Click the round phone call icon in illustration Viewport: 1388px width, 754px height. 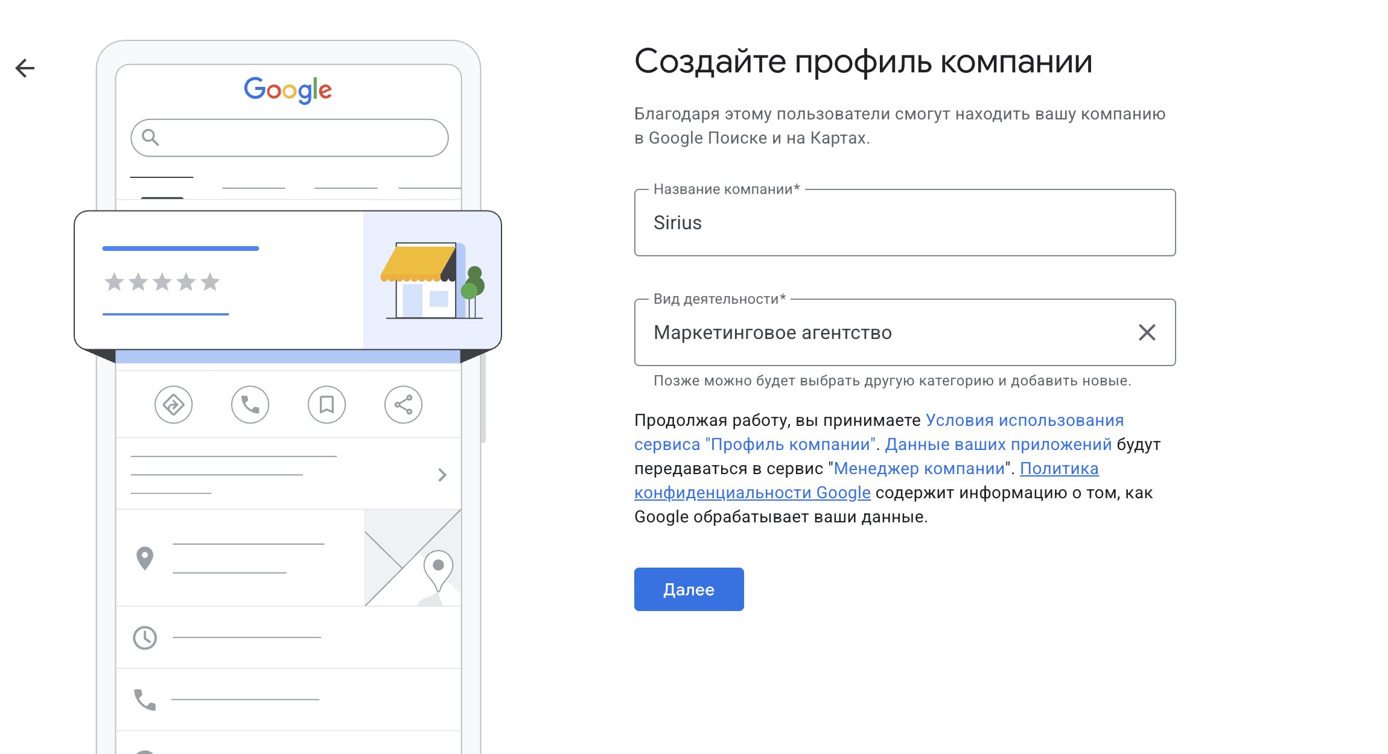pos(250,404)
